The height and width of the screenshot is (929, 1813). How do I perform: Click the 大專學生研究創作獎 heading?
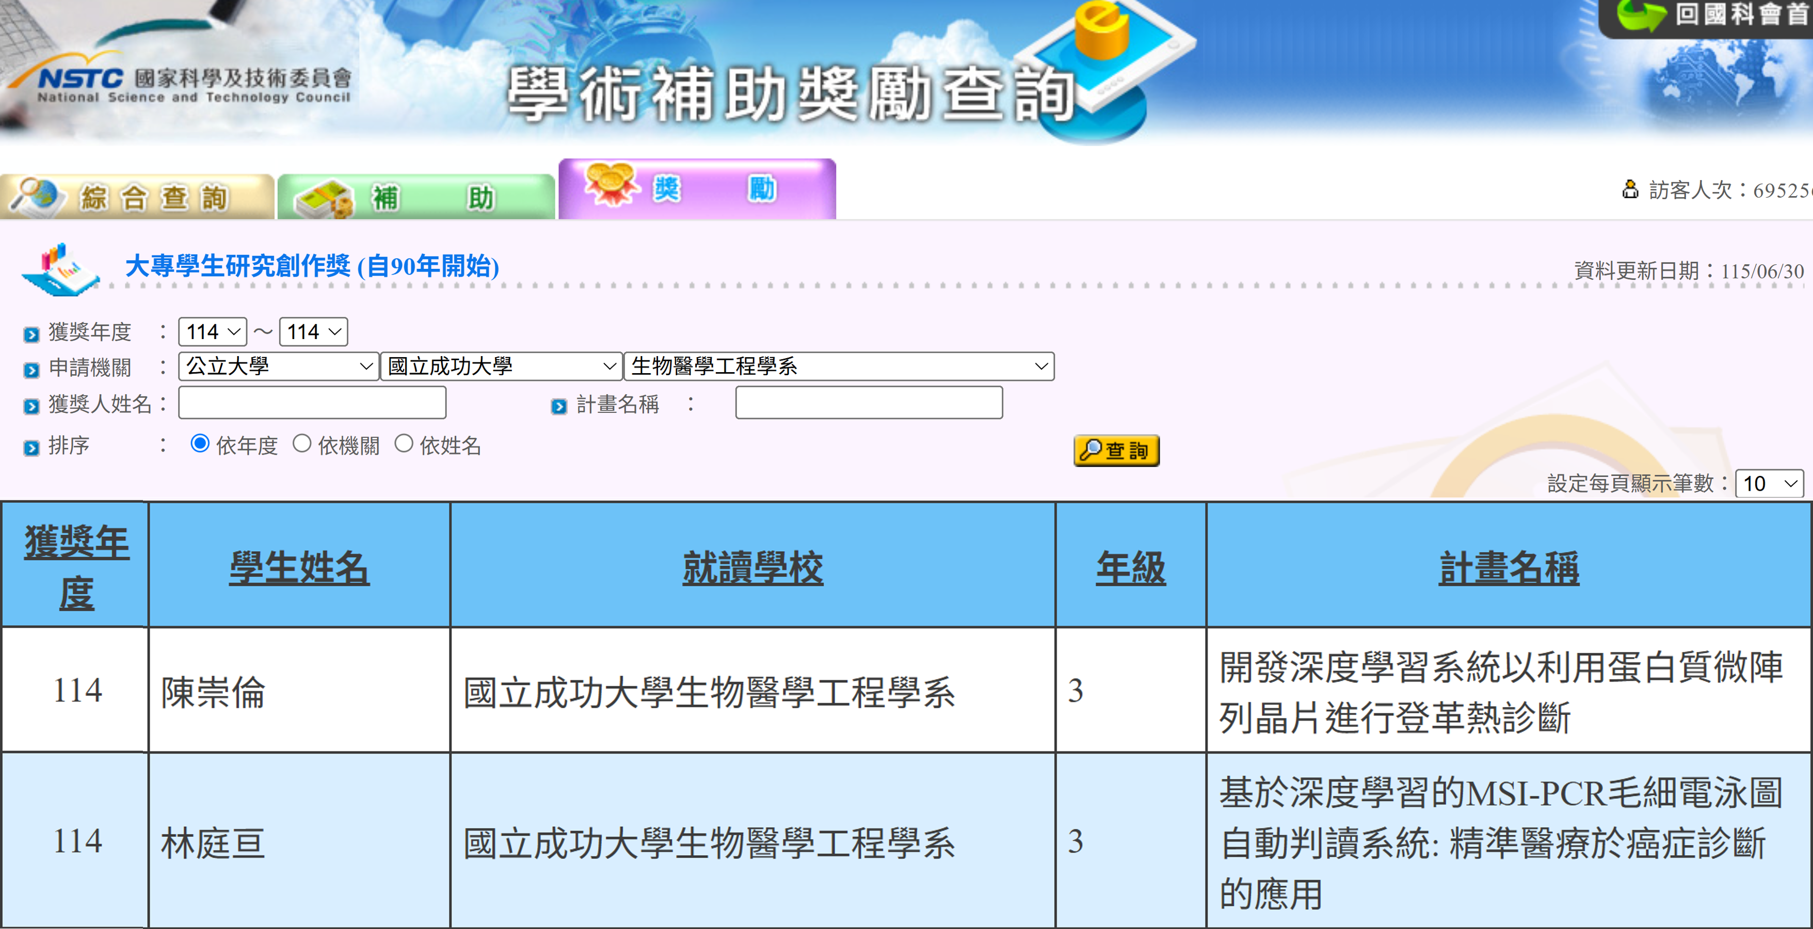[x=312, y=266]
